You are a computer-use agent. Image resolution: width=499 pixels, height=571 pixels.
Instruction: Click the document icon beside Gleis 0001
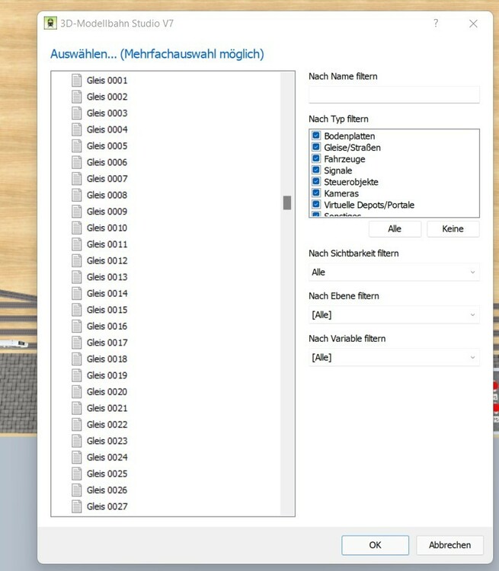point(76,81)
